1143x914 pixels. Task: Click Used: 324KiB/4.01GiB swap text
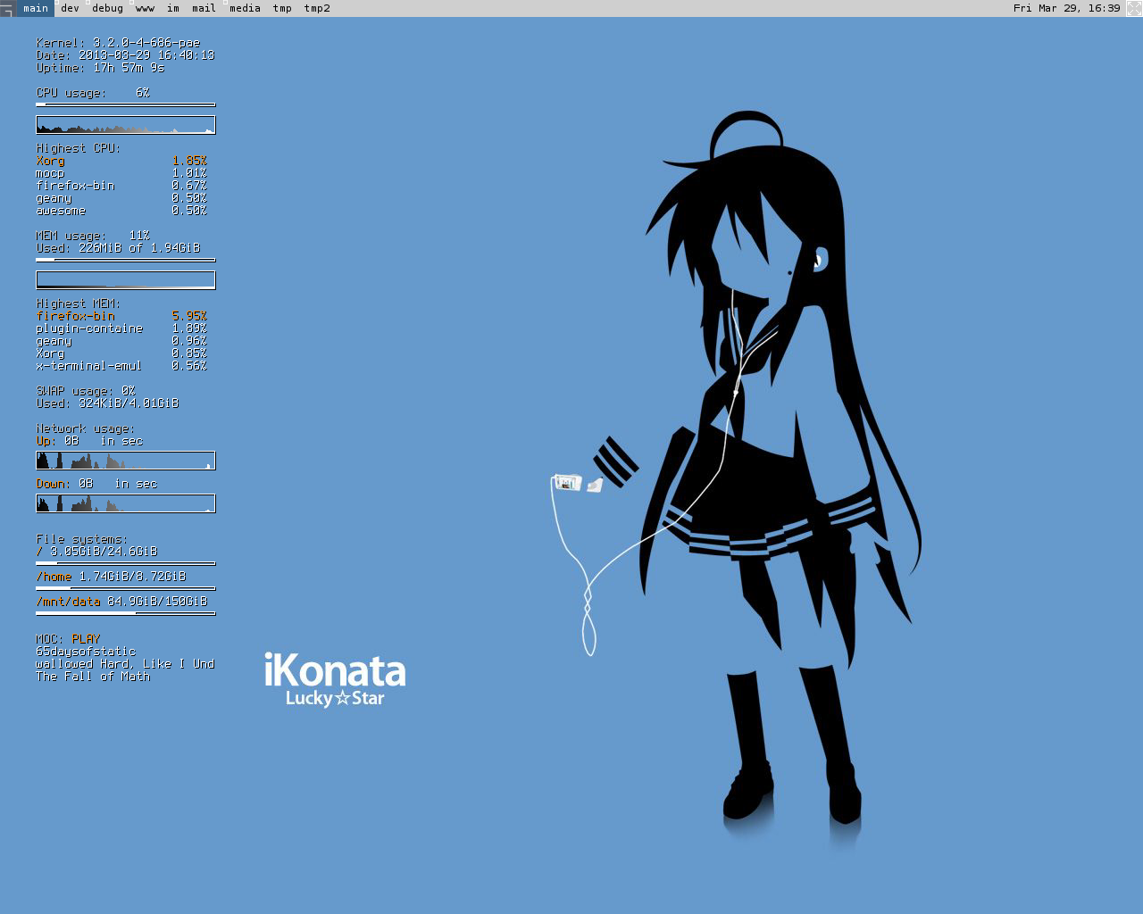(x=107, y=403)
